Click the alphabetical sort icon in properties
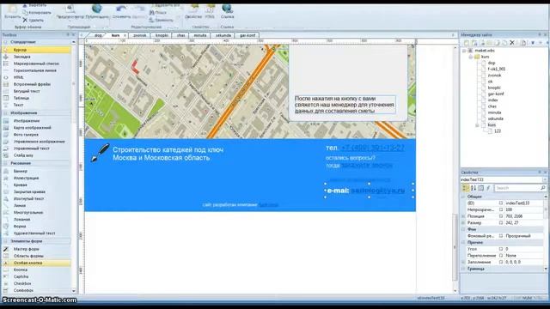This screenshot has height=309, width=550. point(474,188)
